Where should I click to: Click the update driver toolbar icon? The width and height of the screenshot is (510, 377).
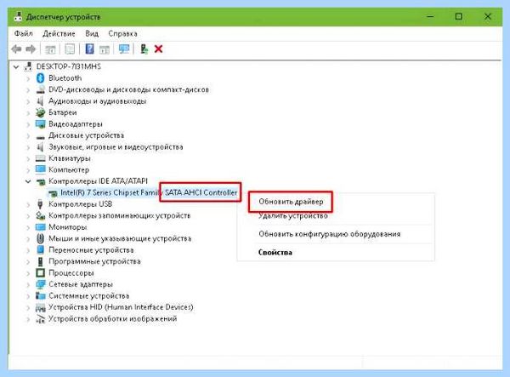pyautogui.click(x=144, y=49)
